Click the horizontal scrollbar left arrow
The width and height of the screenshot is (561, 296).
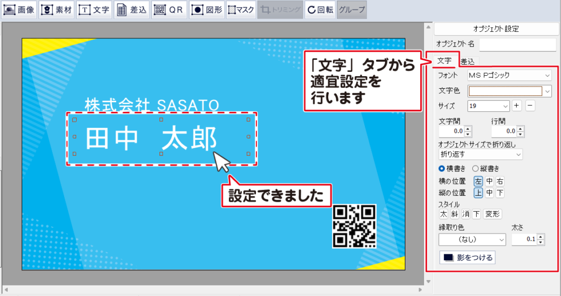coord(5,289)
